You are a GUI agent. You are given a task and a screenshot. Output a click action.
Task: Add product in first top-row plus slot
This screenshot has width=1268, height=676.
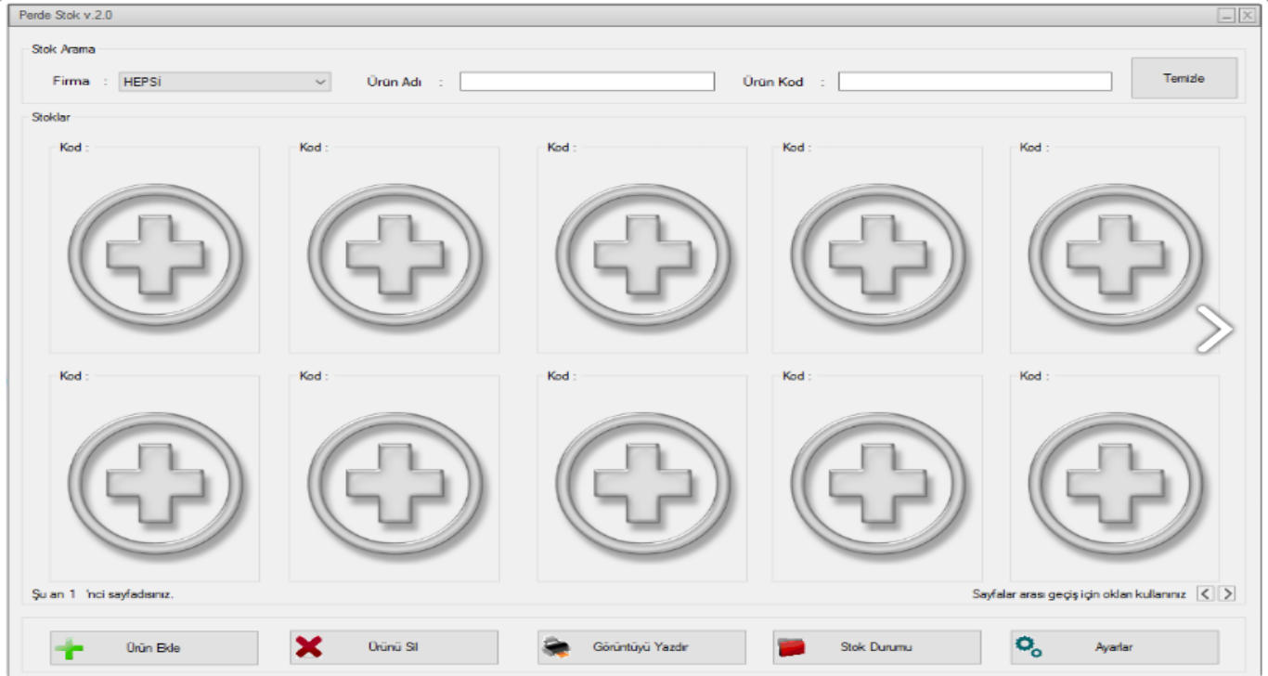(155, 253)
